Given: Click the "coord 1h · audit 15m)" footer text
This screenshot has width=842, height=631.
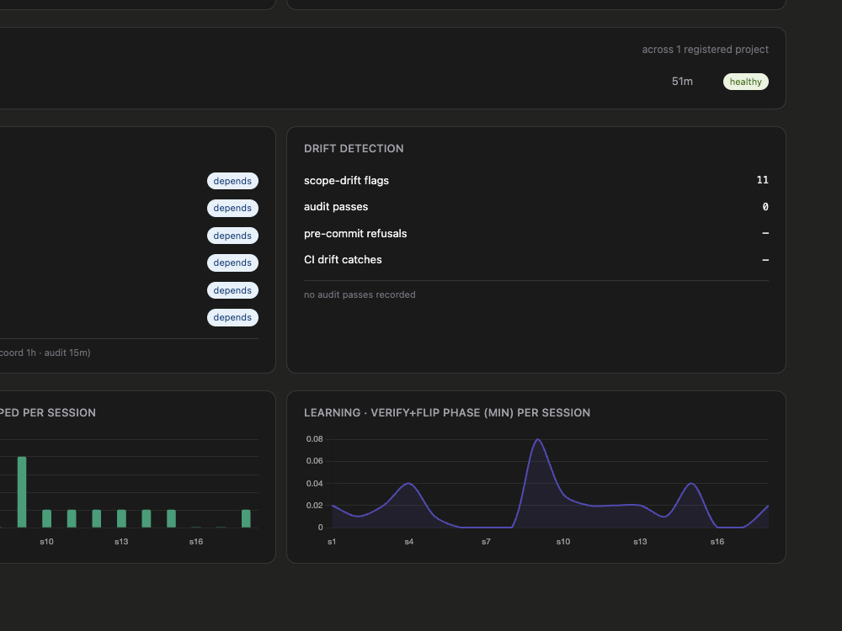Looking at the screenshot, I should tap(45, 353).
